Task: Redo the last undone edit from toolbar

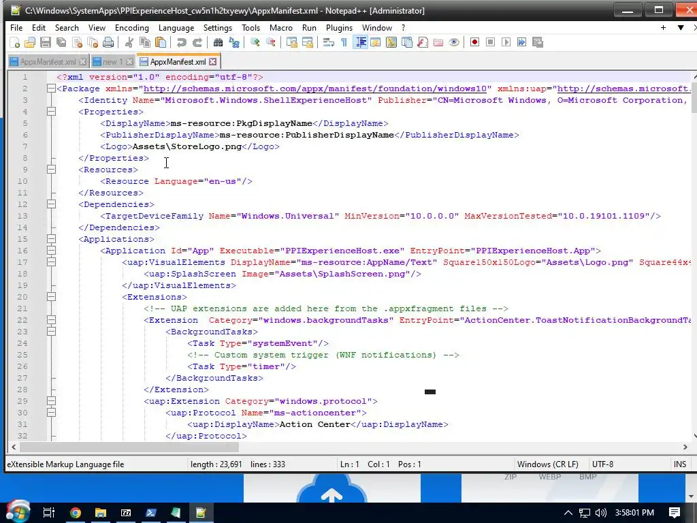Action: (197, 42)
